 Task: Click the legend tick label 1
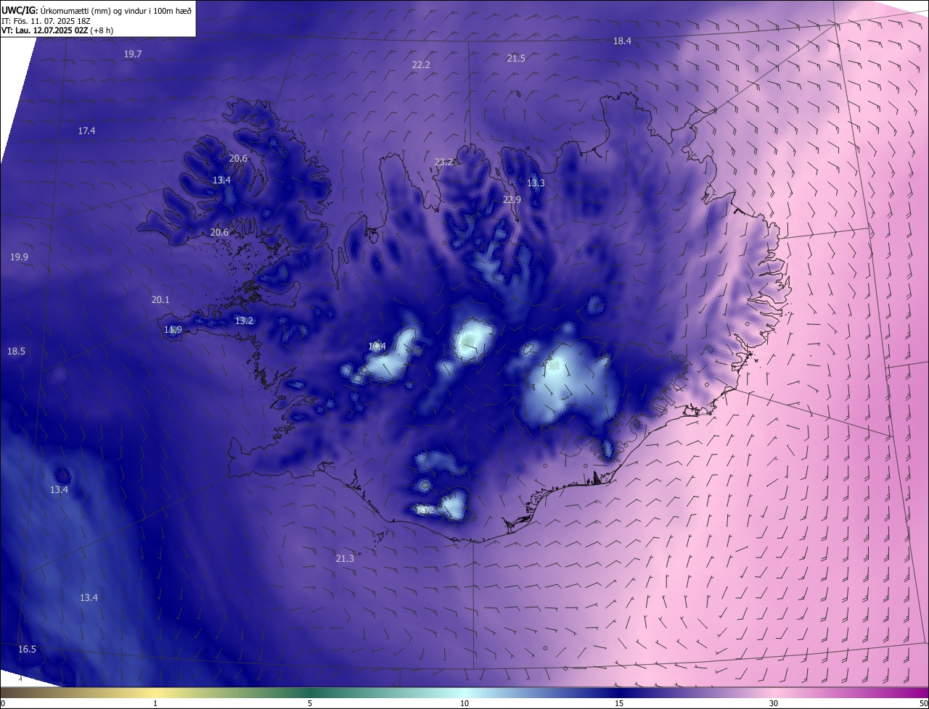[156, 703]
